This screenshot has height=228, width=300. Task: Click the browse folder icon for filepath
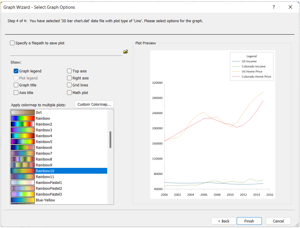(126, 52)
